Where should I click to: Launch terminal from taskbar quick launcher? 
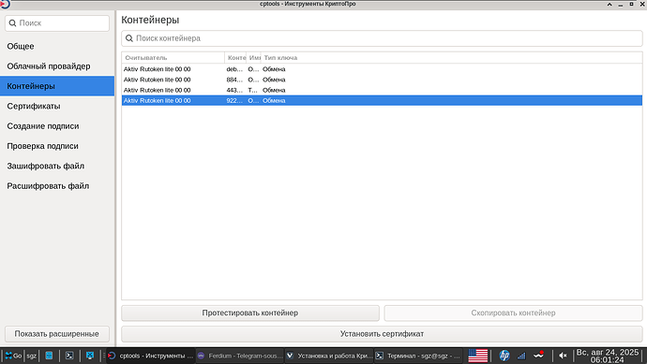click(x=69, y=356)
